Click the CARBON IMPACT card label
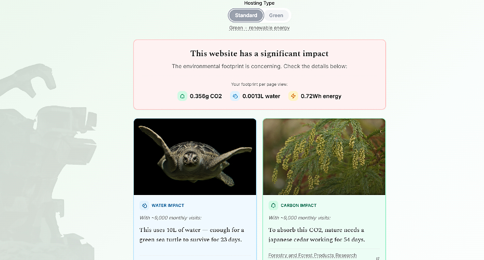This screenshot has width=484, height=260. (298, 205)
